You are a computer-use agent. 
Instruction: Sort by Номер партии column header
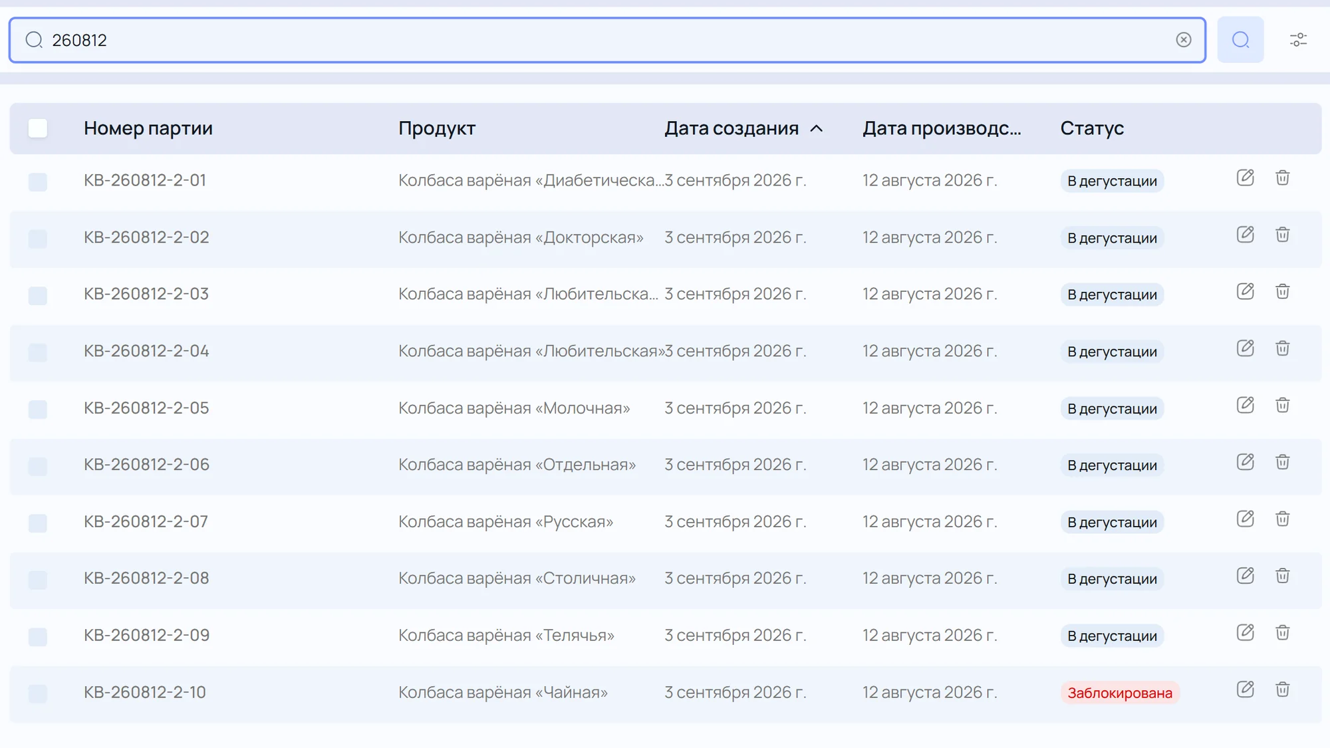pos(148,128)
